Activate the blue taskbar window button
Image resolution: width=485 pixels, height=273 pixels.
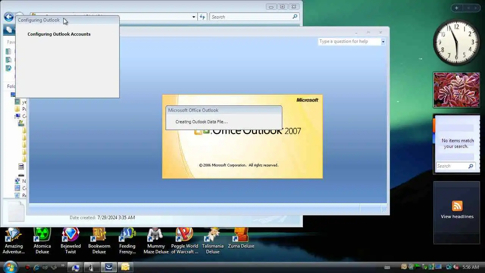[x=109, y=268]
